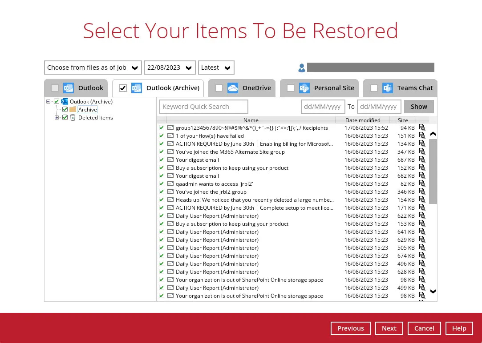The height and width of the screenshot is (343, 482).
Task: Click the OneDrive cloud icon
Action: tap(233, 88)
